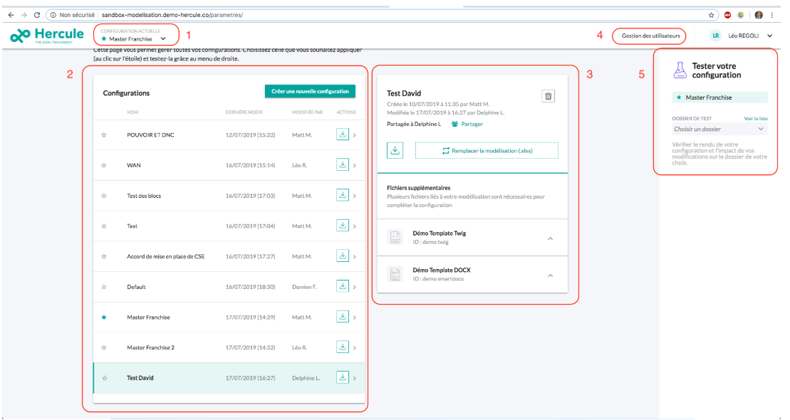Click Remplacer la modélisation (.xlsx)

coord(487,151)
